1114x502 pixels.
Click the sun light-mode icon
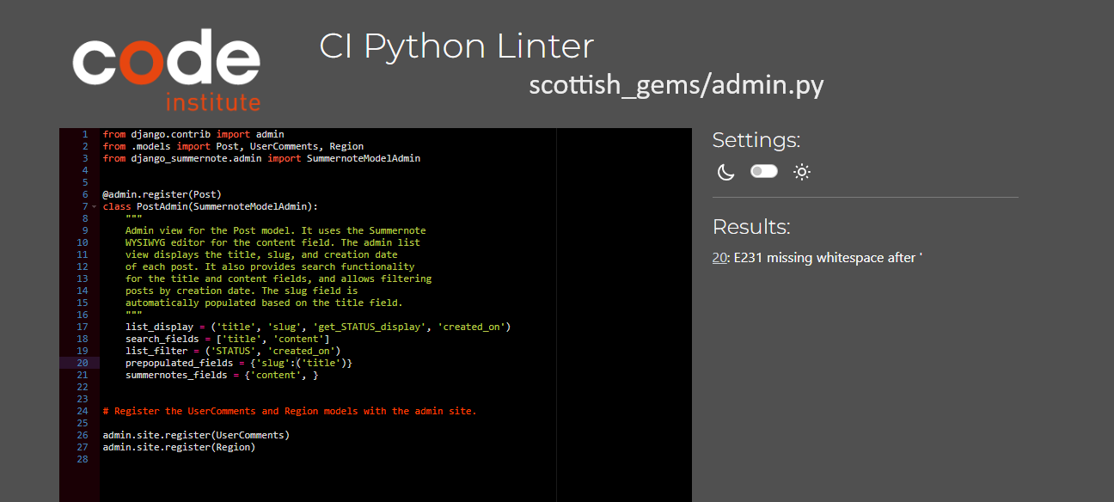[802, 172]
